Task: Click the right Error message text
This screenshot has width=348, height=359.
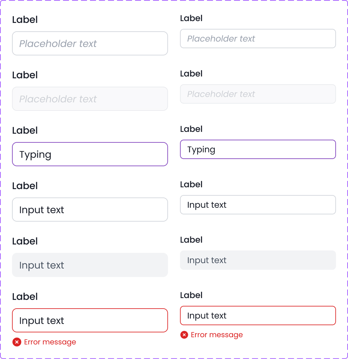Action: pos(217,335)
